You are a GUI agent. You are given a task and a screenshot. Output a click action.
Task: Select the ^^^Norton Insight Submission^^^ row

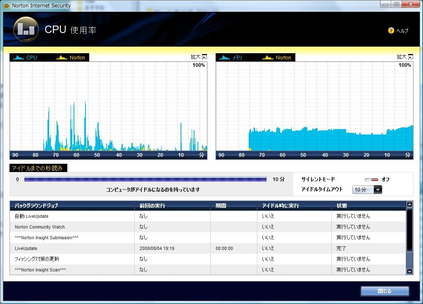pos(208,238)
